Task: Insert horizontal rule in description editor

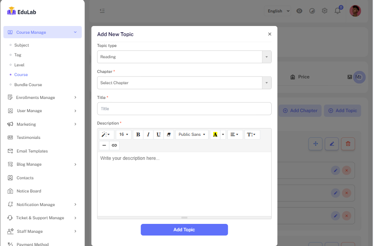Action: (104, 146)
